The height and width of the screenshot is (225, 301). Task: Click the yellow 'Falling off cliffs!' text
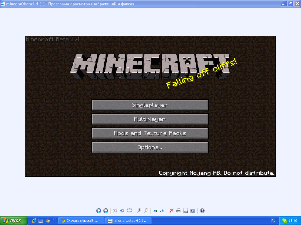(202, 74)
